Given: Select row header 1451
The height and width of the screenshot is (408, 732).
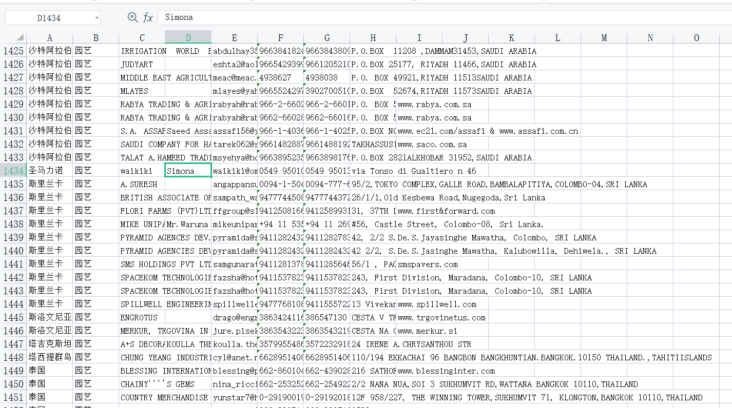Looking at the screenshot, I should tap(13, 397).
